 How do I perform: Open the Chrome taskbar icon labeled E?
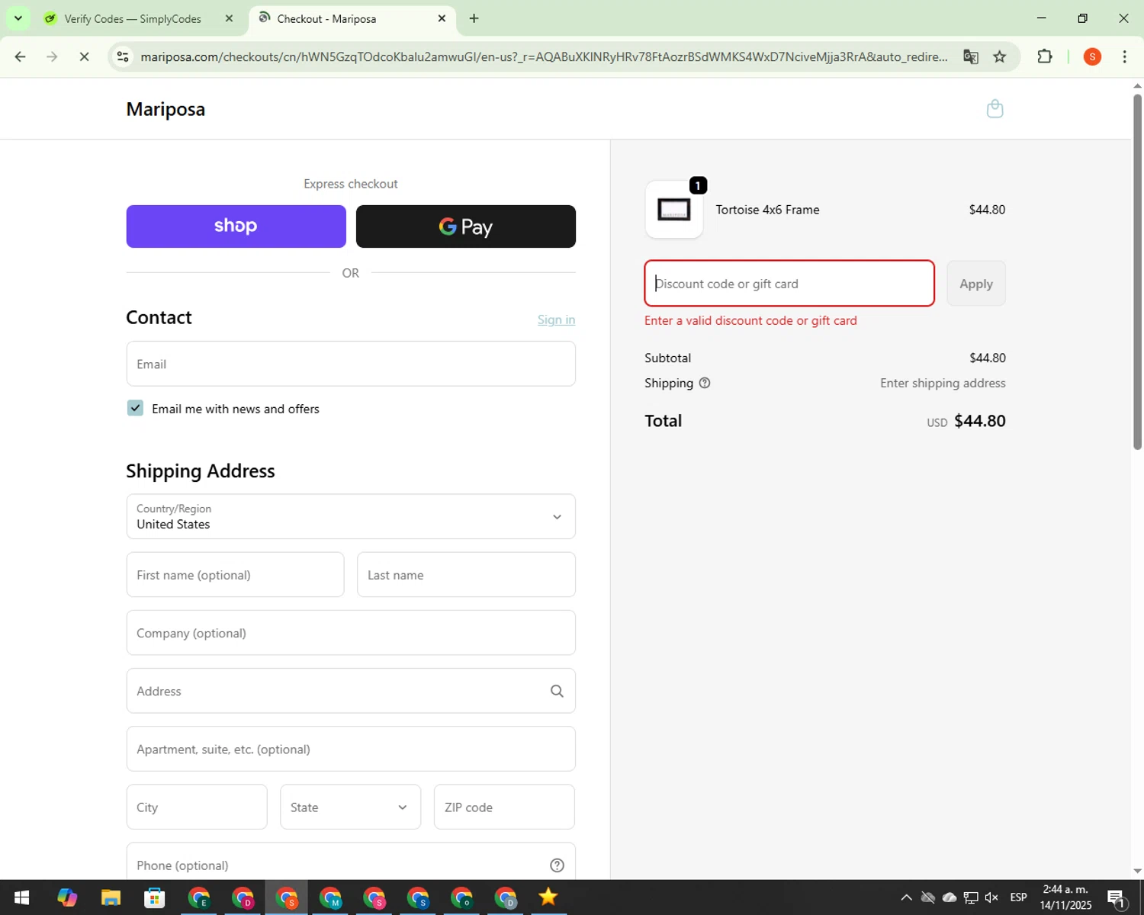click(x=199, y=897)
